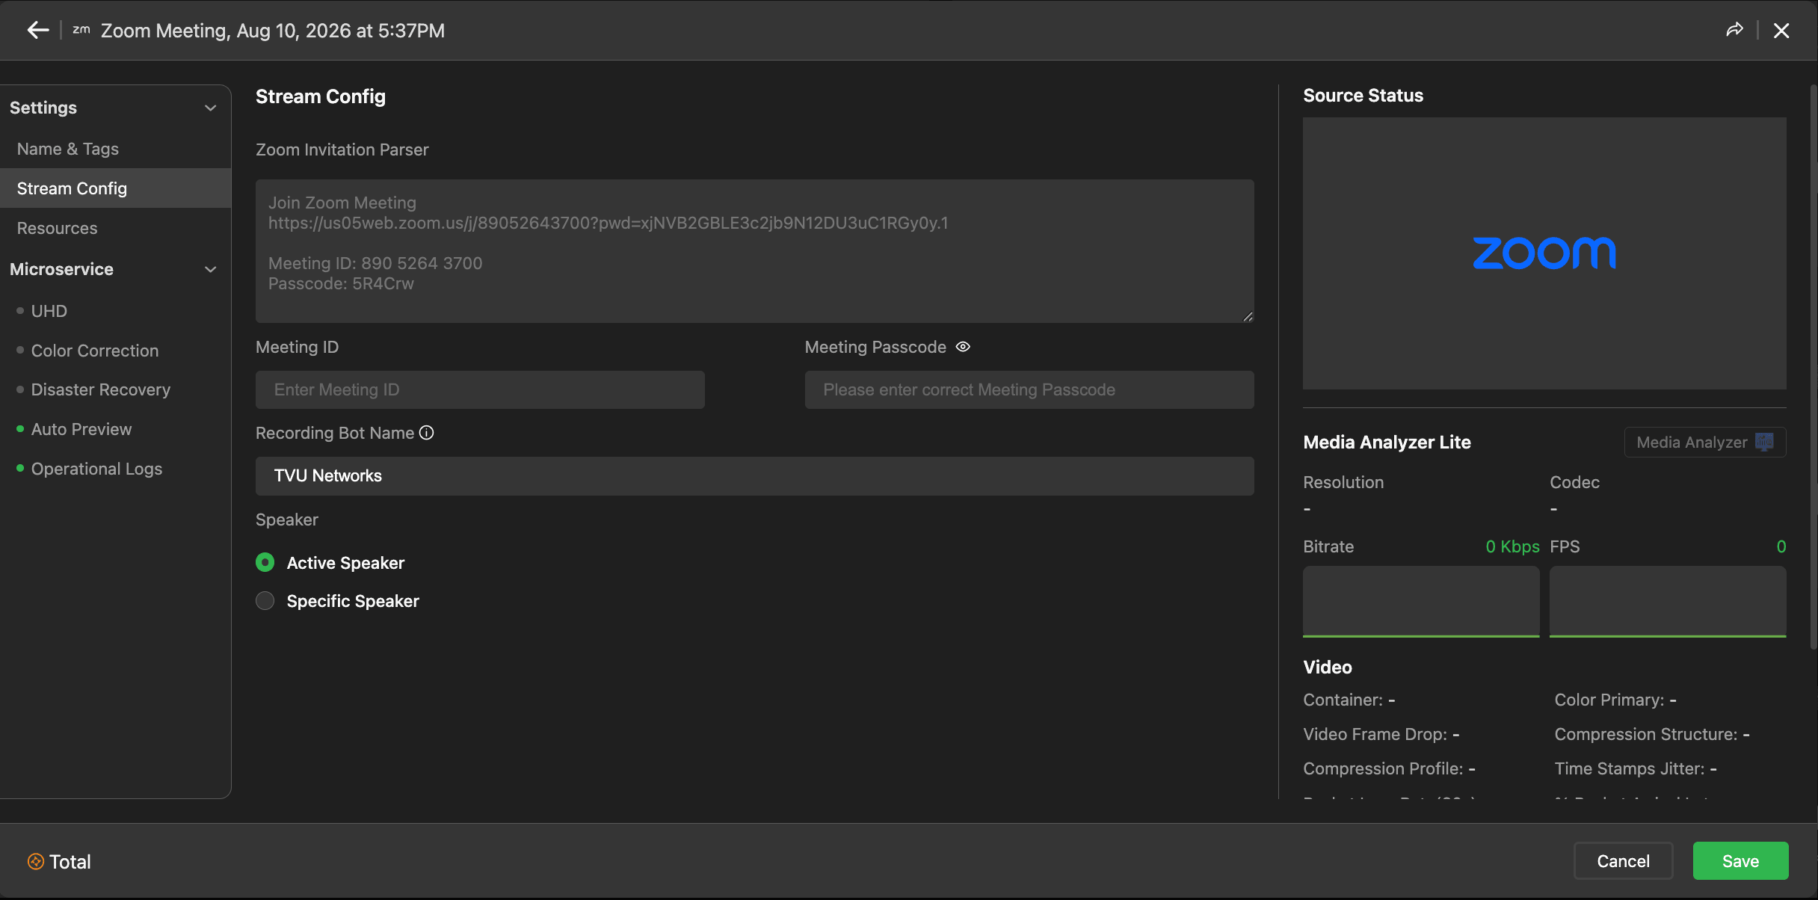Go back using the left arrow
Viewport: 1818px width, 900px height.
(37, 30)
